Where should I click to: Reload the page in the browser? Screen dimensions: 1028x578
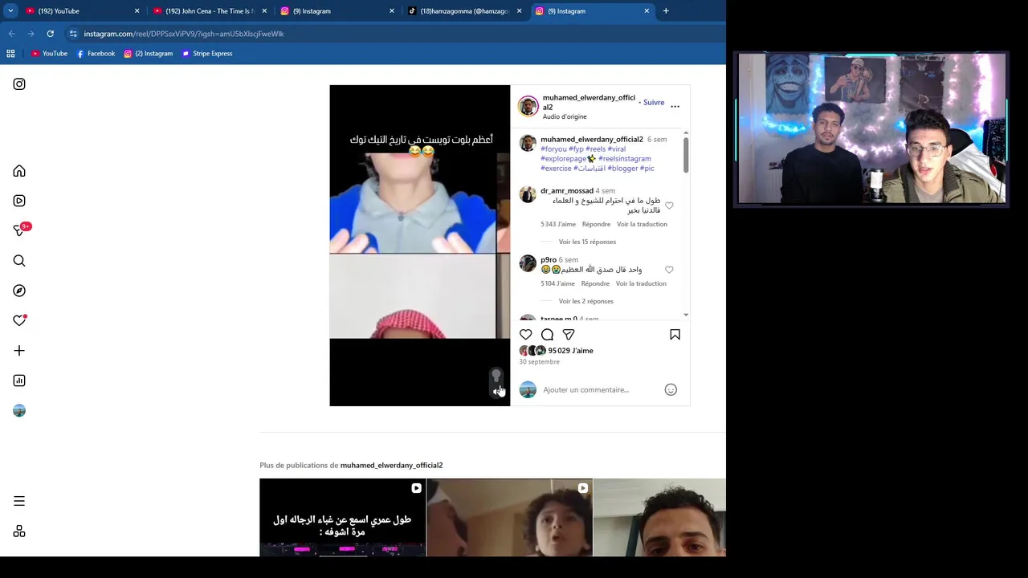50,34
